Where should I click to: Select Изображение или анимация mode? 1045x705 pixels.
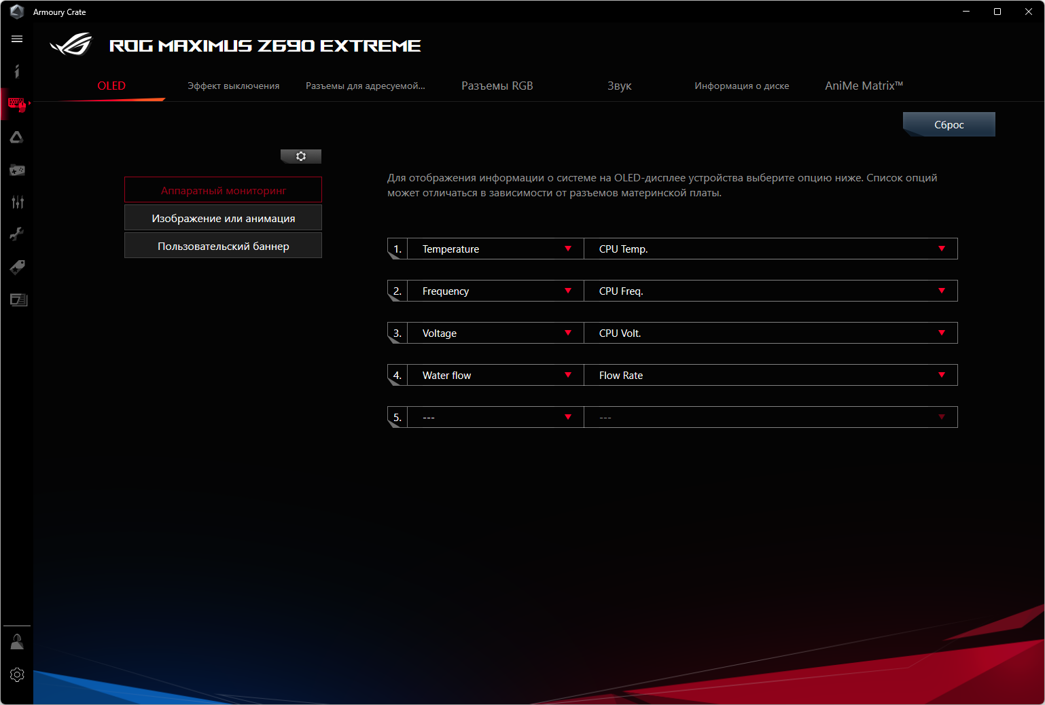(223, 218)
